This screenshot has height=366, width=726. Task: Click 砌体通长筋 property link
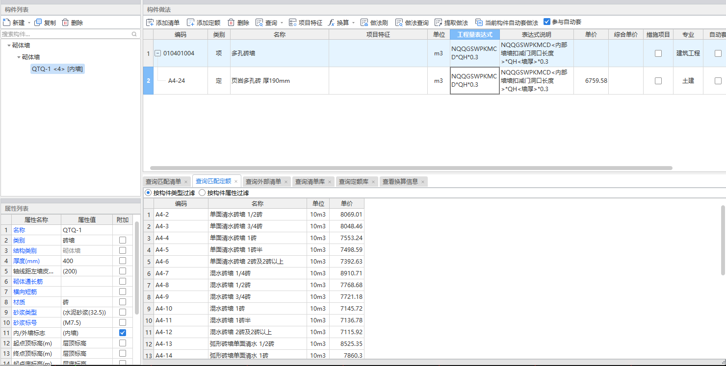pos(28,282)
